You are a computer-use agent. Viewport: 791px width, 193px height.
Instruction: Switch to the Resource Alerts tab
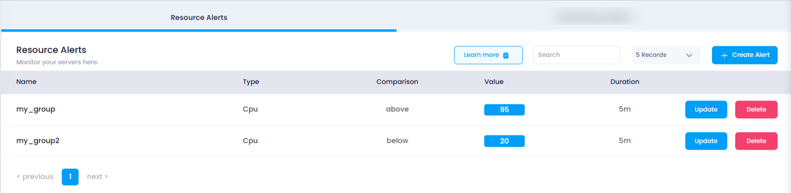[x=199, y=17]
